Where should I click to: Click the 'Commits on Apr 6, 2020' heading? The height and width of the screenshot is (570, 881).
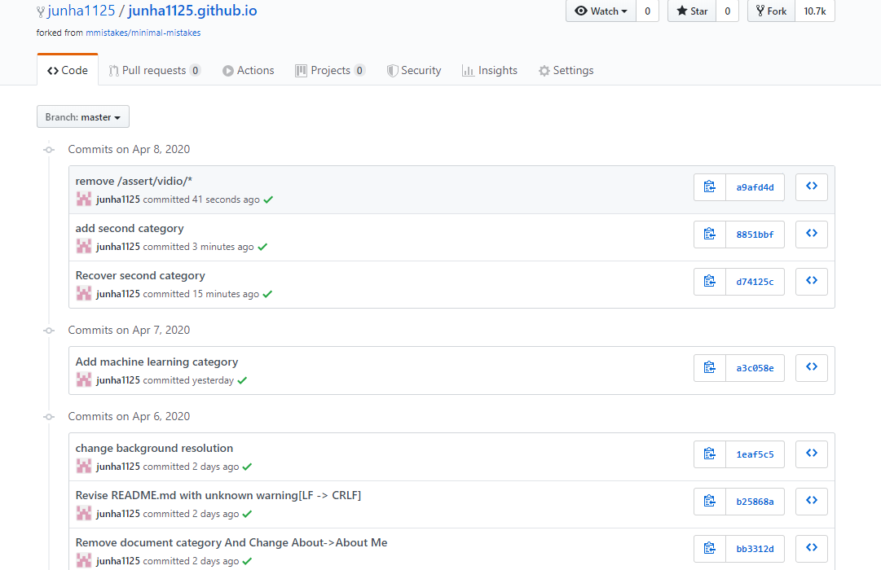(x=130, y=417)
